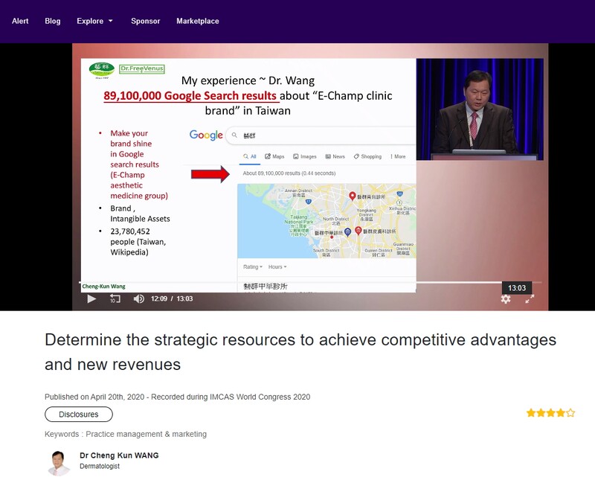
Task: Rate the video with first star
Action: click(x=530, y=413)
